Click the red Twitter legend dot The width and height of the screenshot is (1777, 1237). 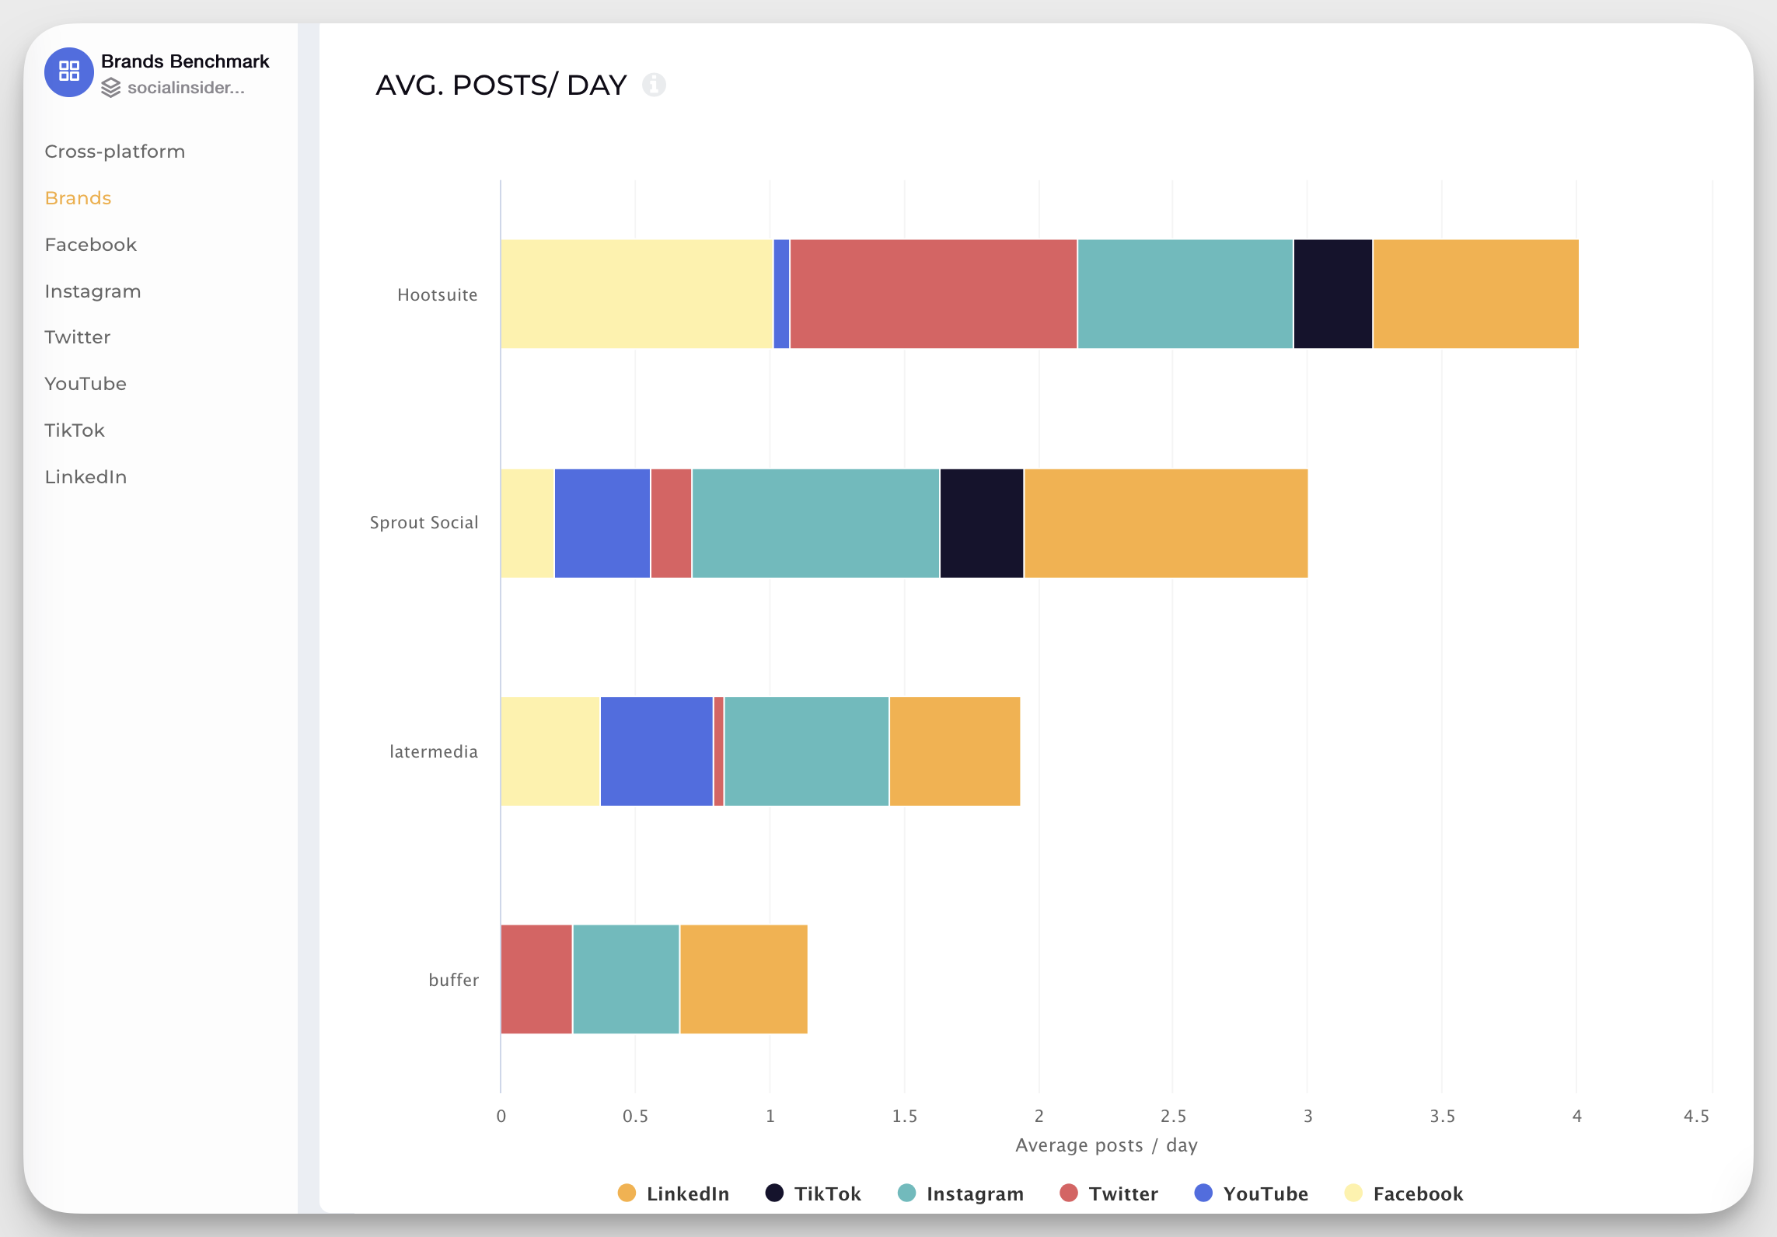pyautogui.click(x=1069, y=1193)
